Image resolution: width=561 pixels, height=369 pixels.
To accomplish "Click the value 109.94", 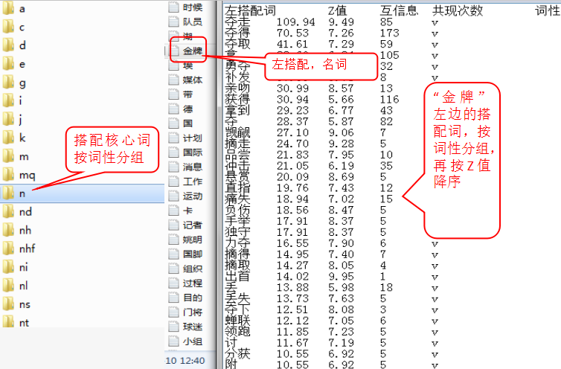I will tap(296, 22).
